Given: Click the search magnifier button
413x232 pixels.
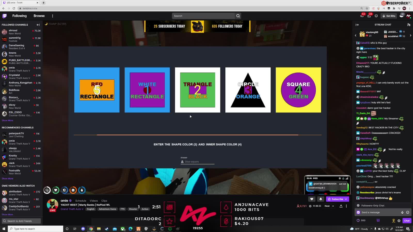Looking at the screenshot, I should click(238, 16).
